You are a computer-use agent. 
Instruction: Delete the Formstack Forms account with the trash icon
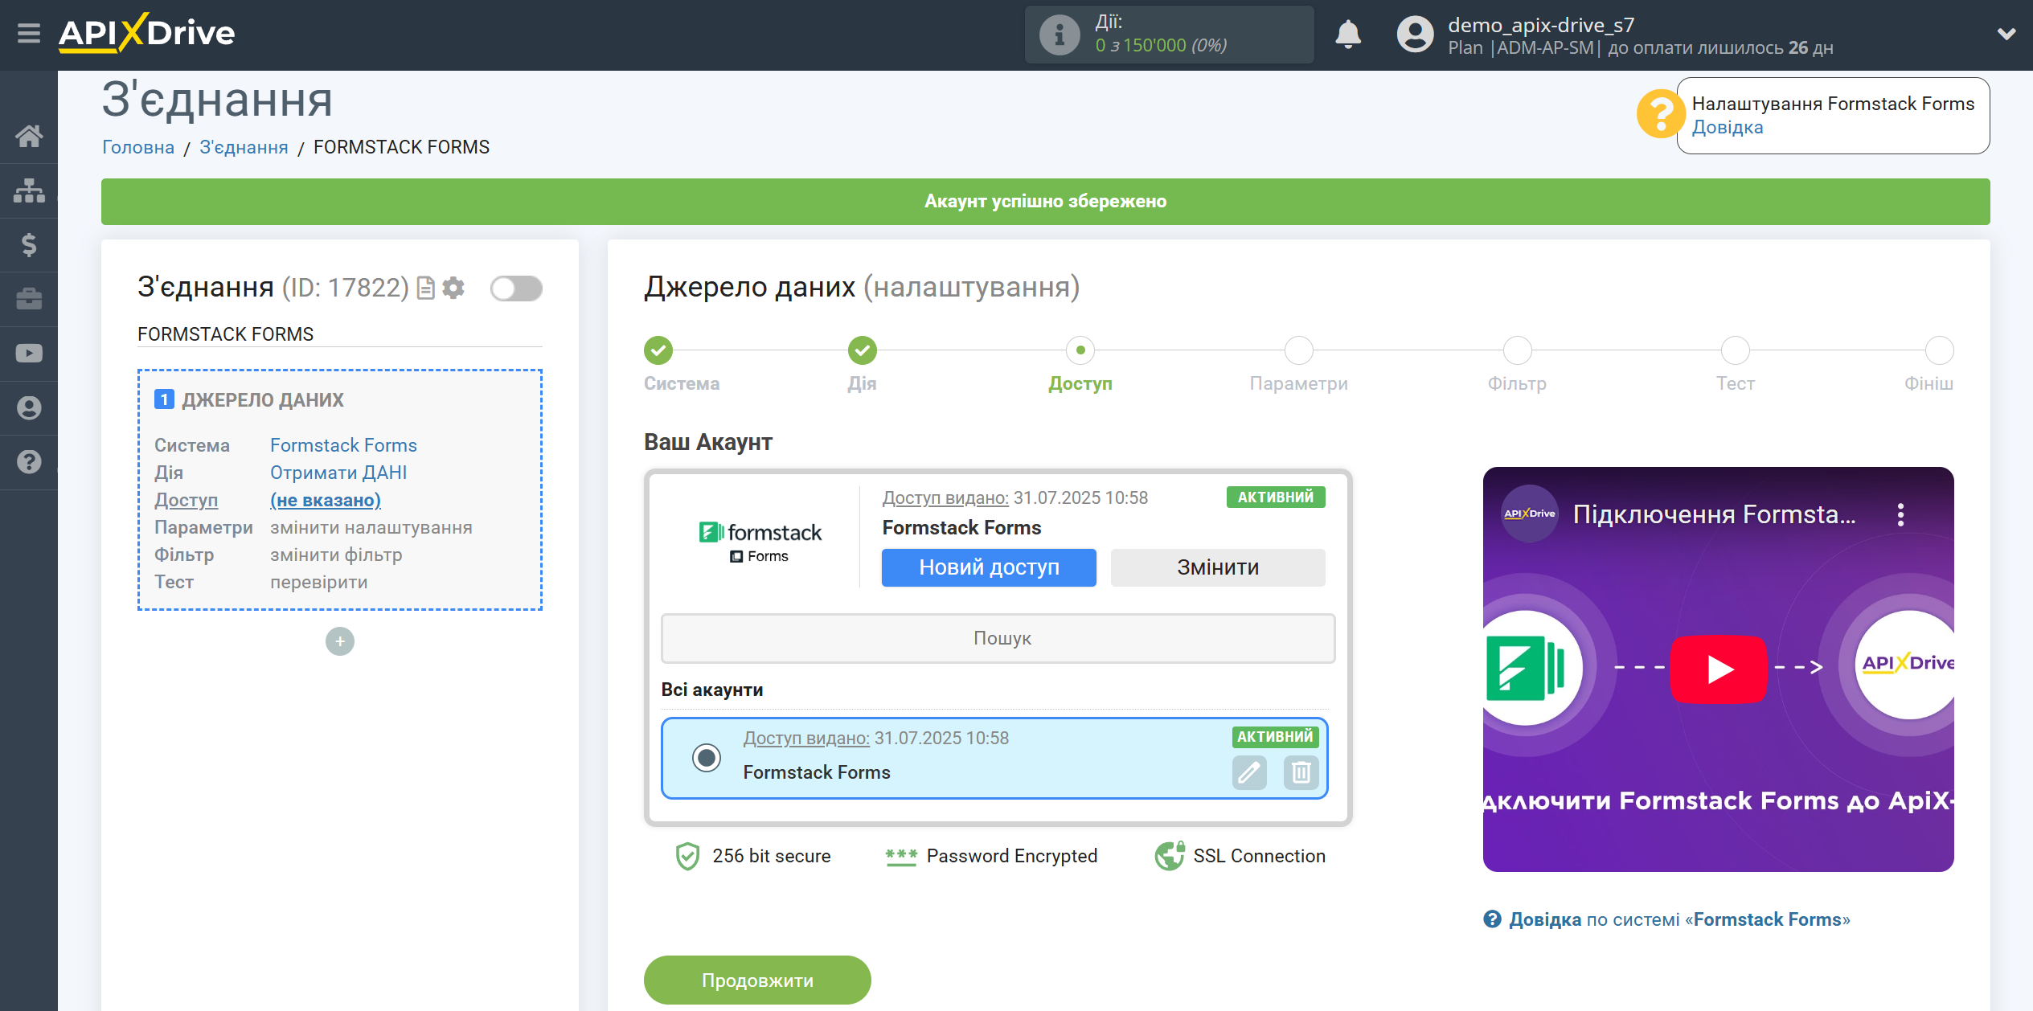click(1301, 773)
